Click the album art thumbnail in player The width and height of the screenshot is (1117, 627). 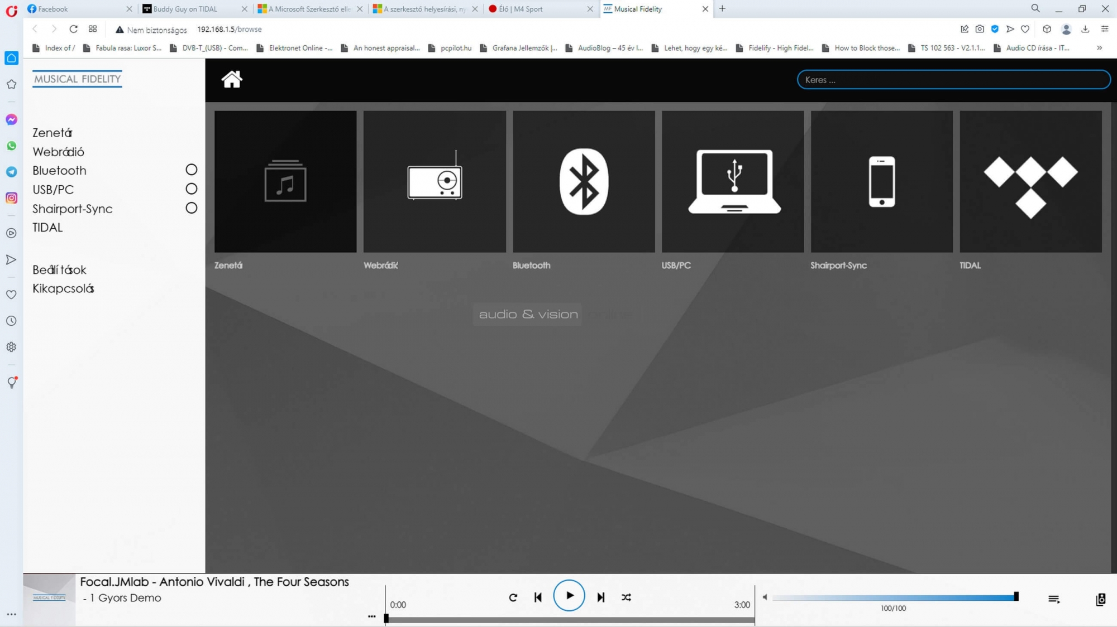pyautogui.click(x=49, y=600)
